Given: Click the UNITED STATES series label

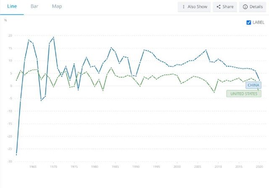Looking at the screenshot, I should [244, 94].
